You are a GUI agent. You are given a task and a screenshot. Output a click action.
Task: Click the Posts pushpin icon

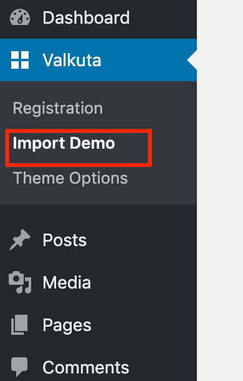tap(20, 240)
